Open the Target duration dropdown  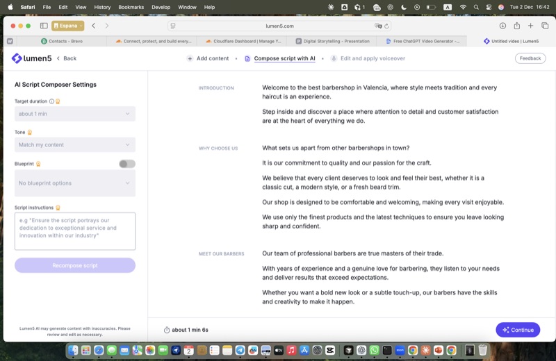[75, 114]
